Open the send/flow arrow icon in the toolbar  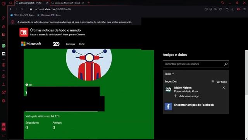(215, 9)
